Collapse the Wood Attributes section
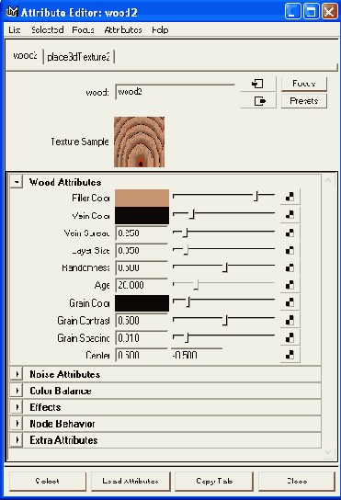Screen dimensions: 341x500 [x=17, y=182]
